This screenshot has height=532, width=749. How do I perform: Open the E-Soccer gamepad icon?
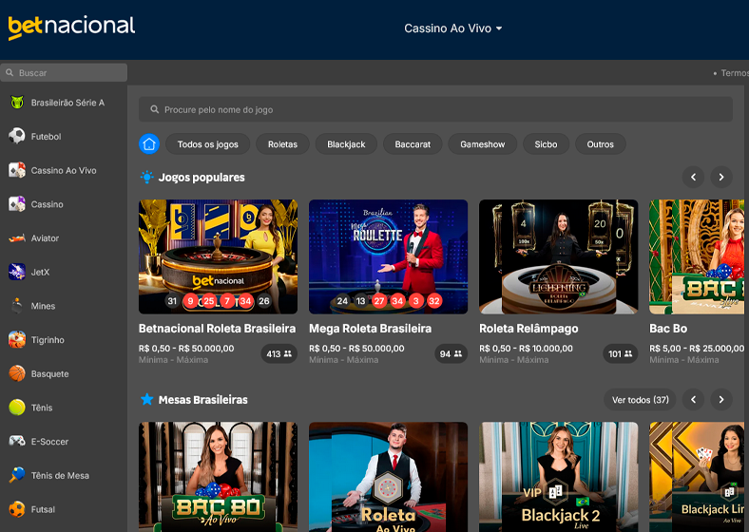(x=17, y=441)
